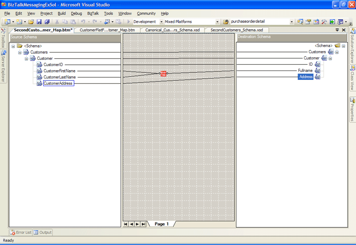356x245 pixels.
Task: Select the Page 1 grid tab
Action: pyautogui.click(x=162, y=224)
